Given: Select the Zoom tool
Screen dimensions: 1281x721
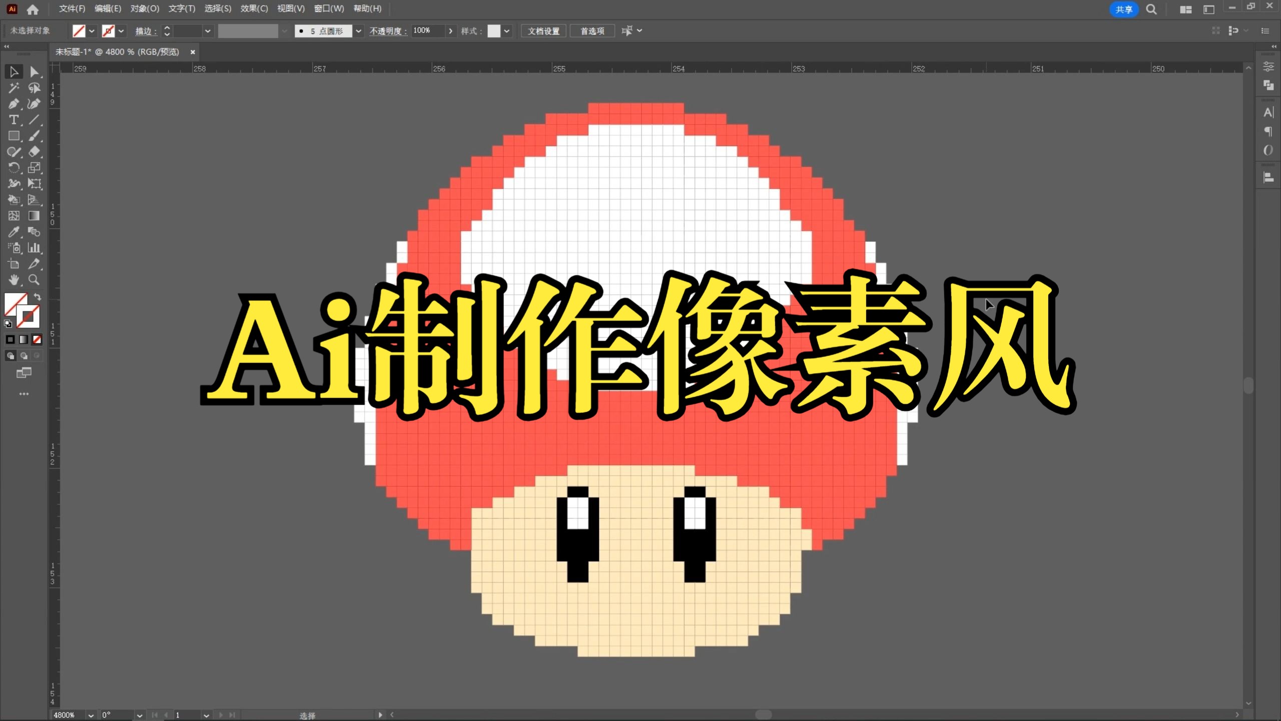Looking at the screenshot, I should [34, 280].
